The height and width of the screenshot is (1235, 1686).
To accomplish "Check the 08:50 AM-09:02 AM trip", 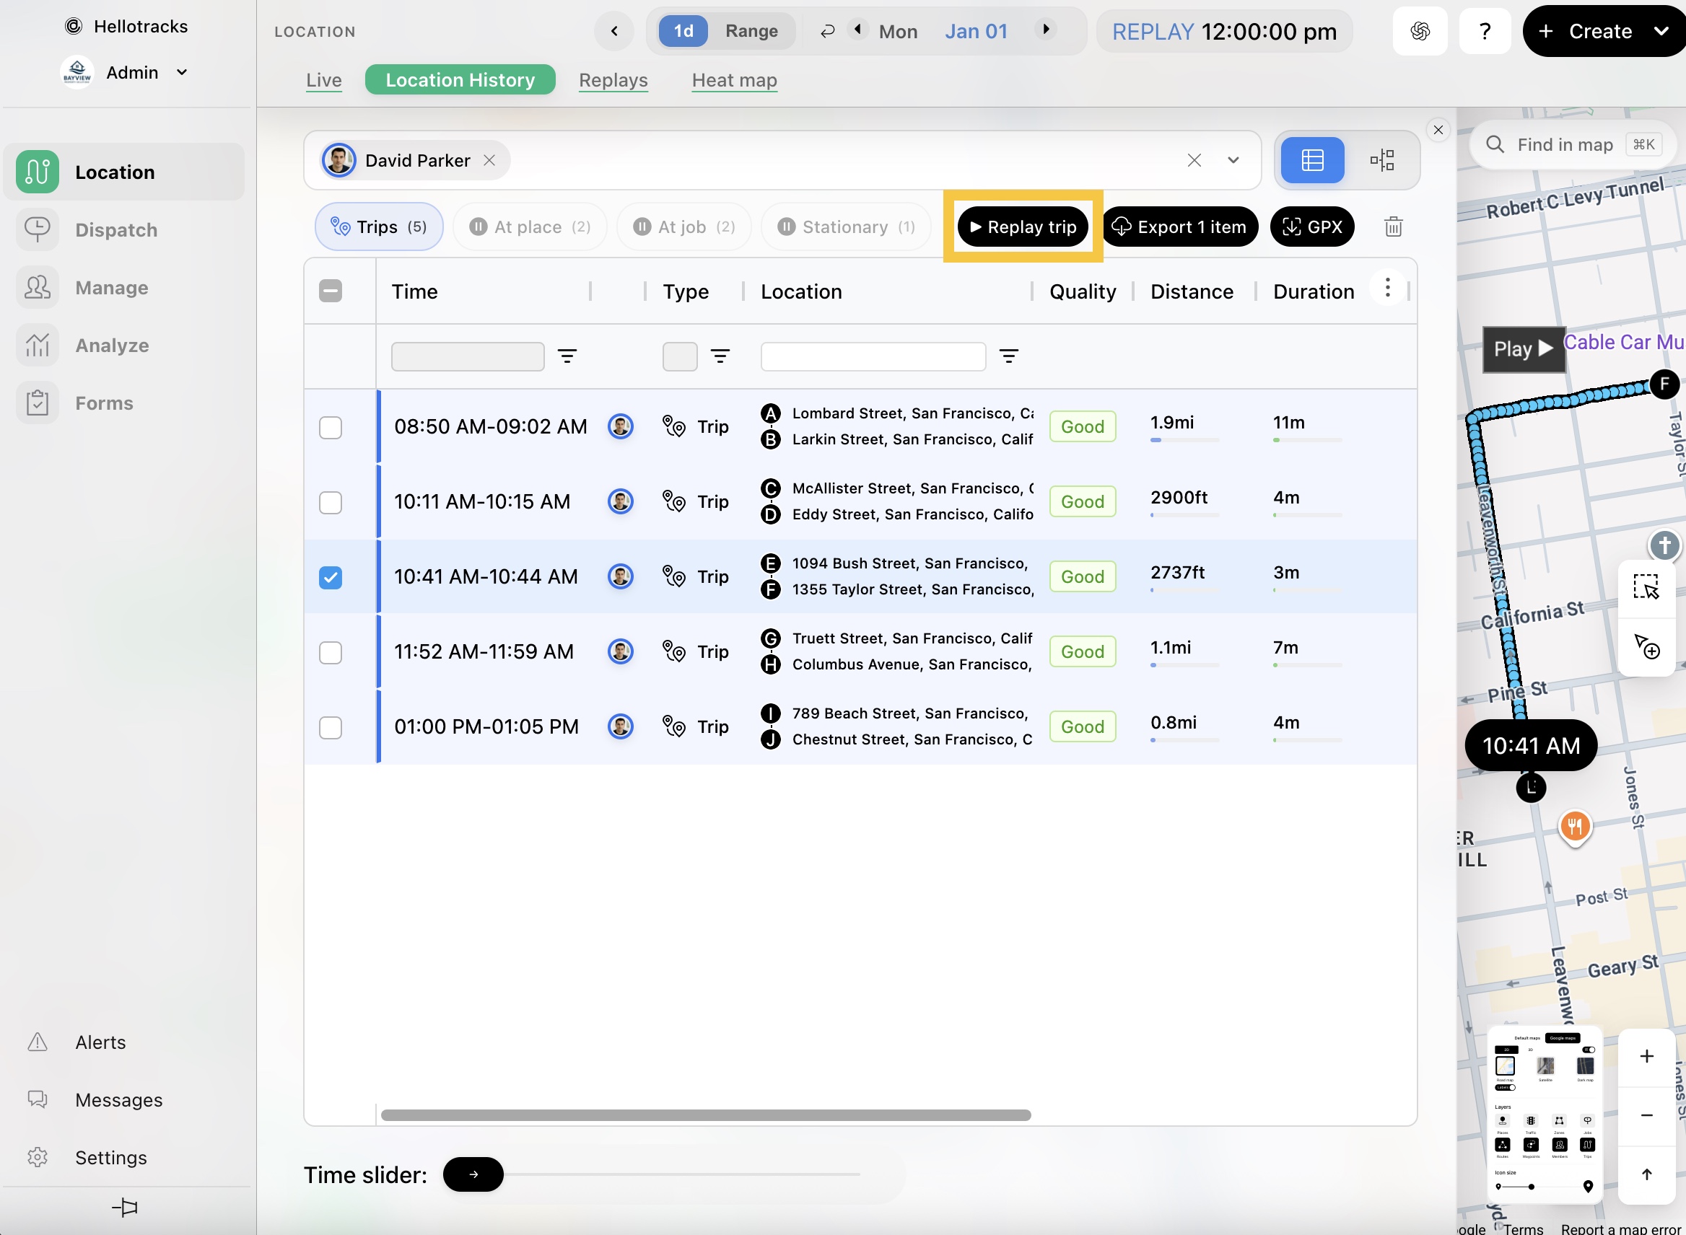I will coord(330,427).
